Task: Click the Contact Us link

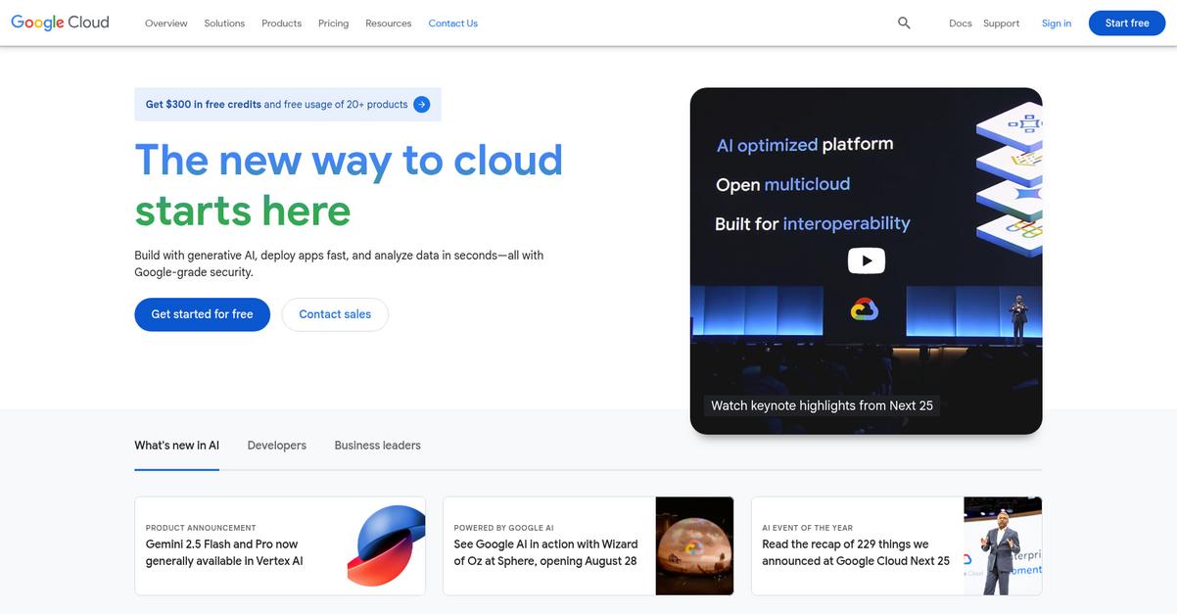Action: (453, 24)
